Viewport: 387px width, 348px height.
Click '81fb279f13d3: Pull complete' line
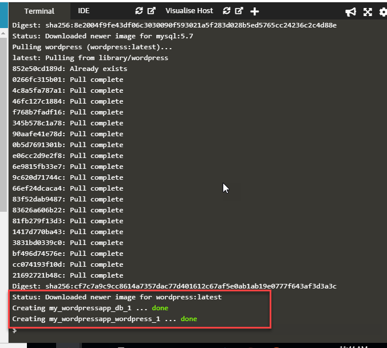(68, 220)
